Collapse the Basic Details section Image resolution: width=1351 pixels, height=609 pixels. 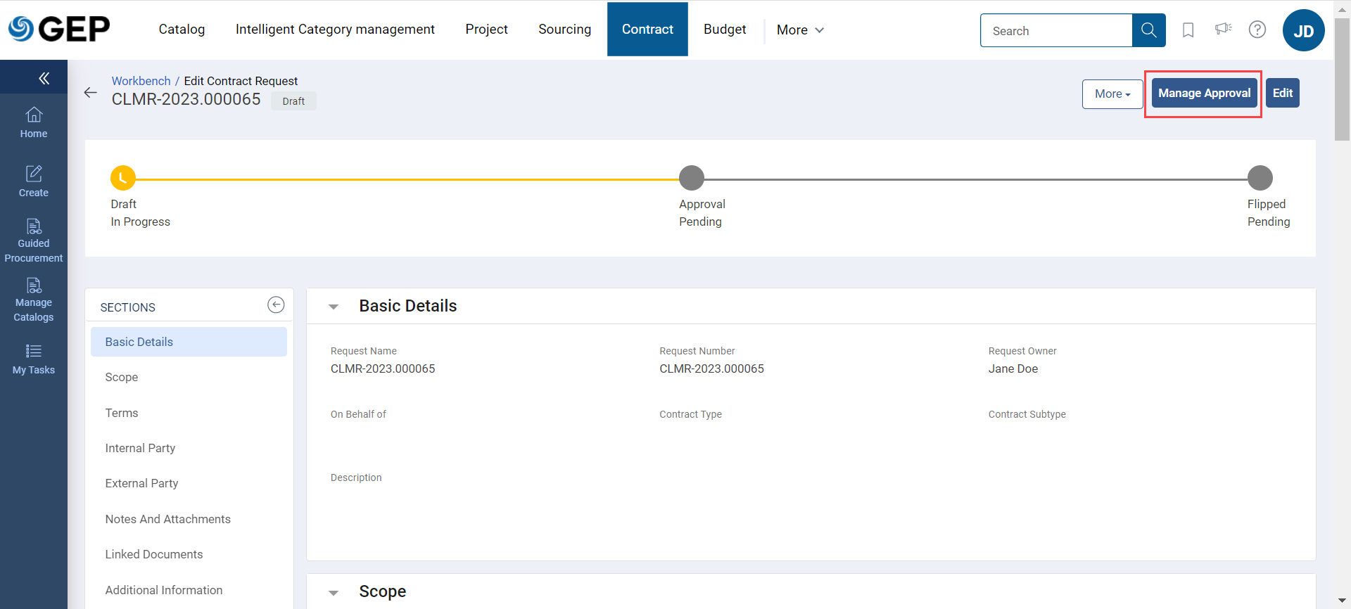click(334, 307)
